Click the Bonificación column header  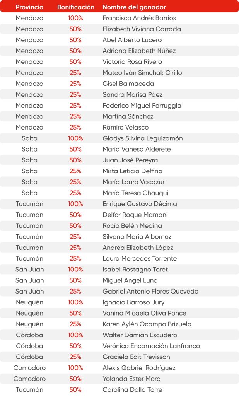pos(75,7)
